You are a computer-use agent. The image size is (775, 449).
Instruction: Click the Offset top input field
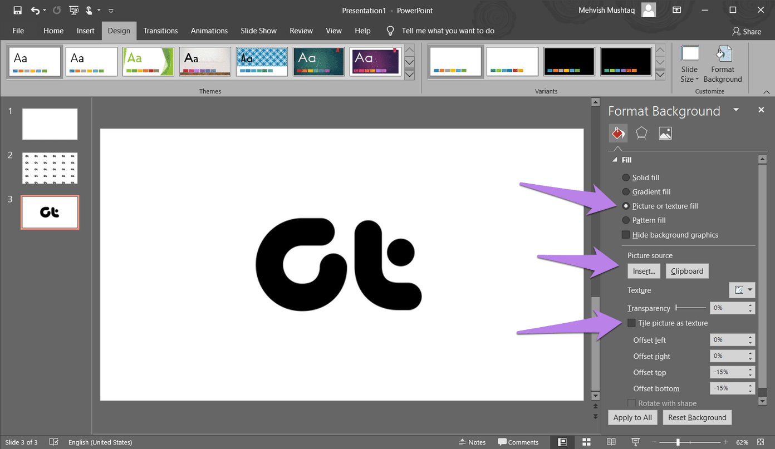pyautogui.click(x=729, y=372)
